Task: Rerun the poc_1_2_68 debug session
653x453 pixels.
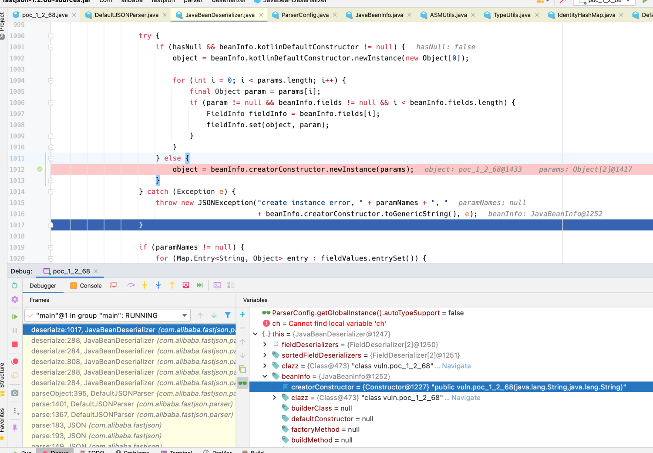Action: [14, 285]
